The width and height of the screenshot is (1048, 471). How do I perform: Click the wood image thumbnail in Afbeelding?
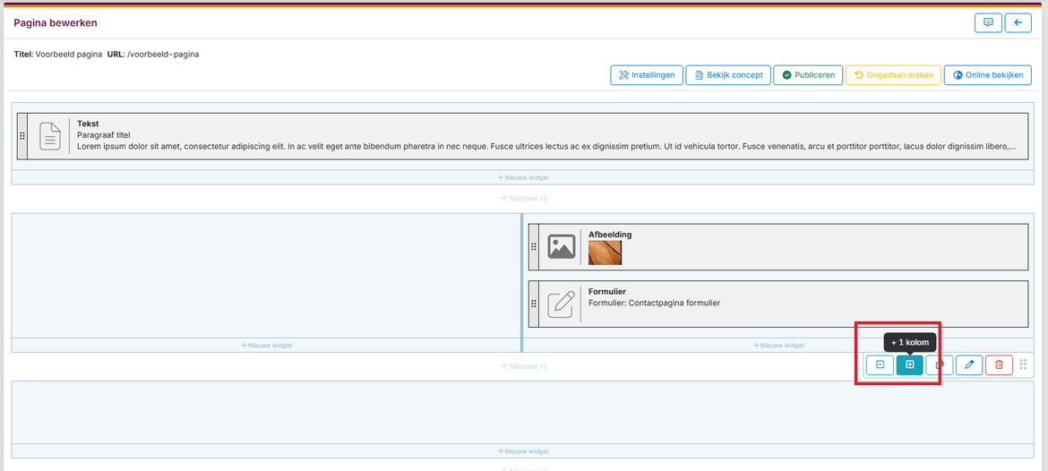(605, 253)
